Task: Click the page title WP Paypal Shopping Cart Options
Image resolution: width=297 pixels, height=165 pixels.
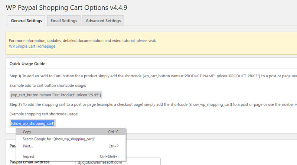Action: 66,7
